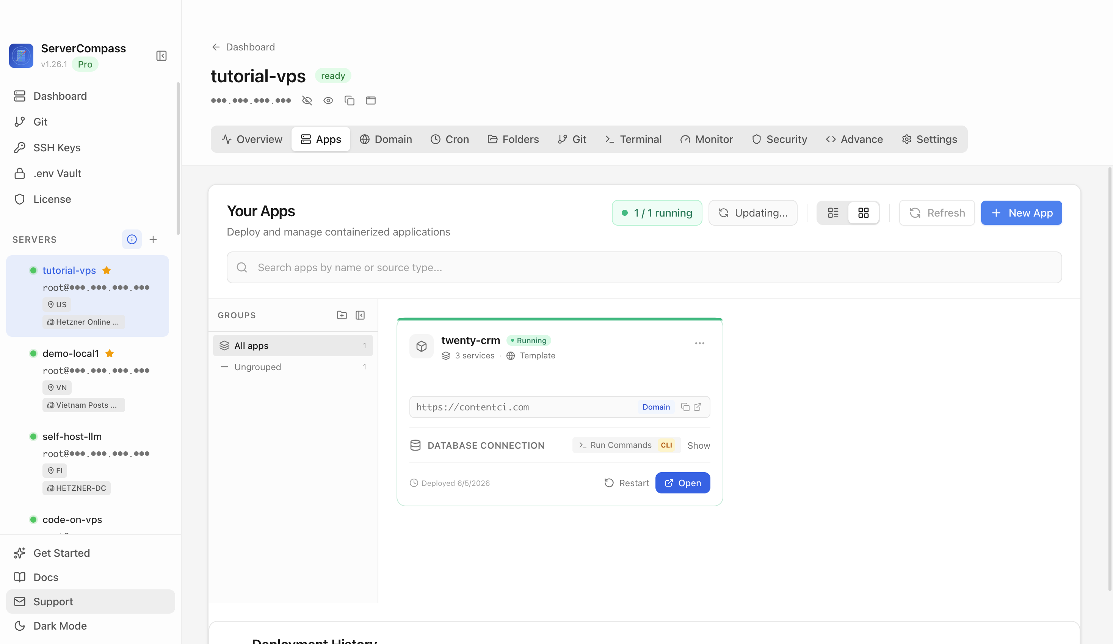The height and width of the screenshot is (644, 1113).
Task: Click the ready status badge
Action: coord(333,76)
